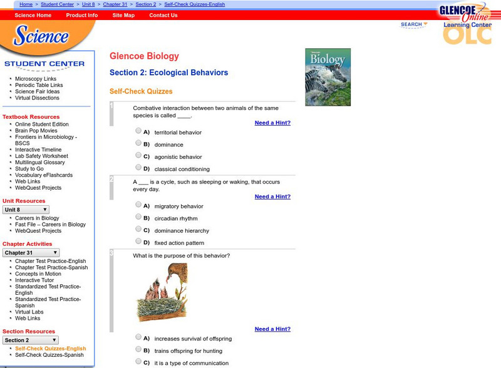This screenshot has height=368, width=501.
Task: Click Unit 8 breadcrumb link
Action: [x=88, y=4]
